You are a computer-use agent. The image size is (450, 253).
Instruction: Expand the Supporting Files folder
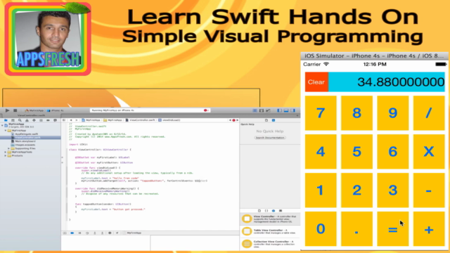click(x=8, y=148)
